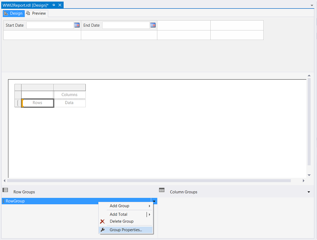317x240 pixels.
Task: Open the Add Group submenu
Action: (126, 206)
